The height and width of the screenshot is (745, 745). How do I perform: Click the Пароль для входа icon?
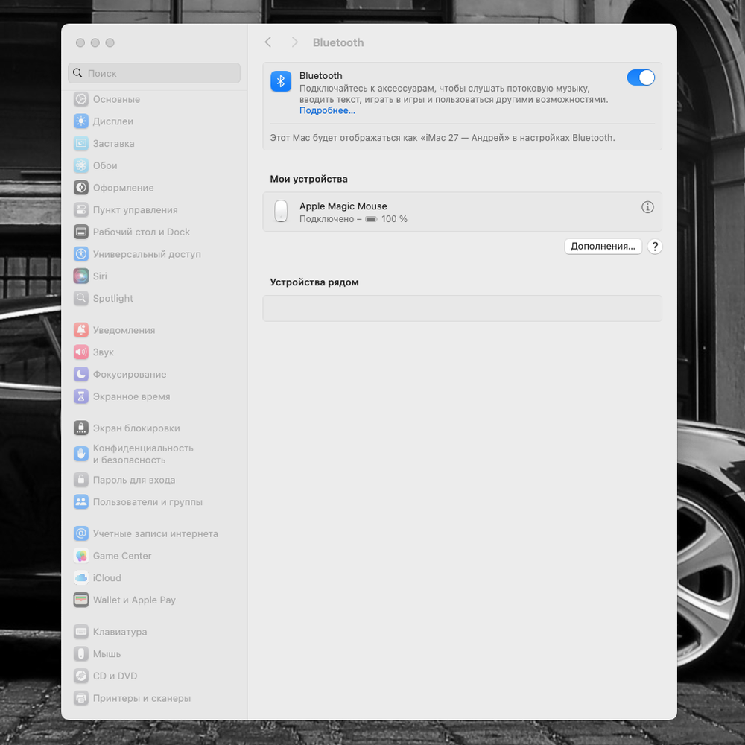(81, 479)
